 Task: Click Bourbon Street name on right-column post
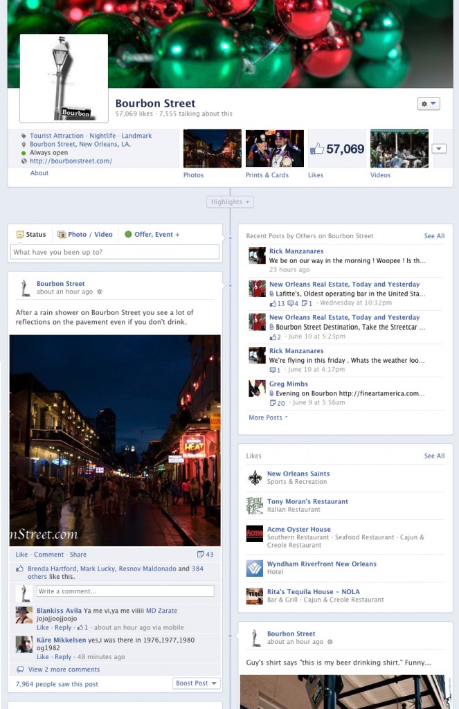coord(291,634)
